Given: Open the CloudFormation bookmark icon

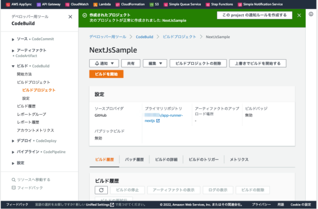Looking at the screenshot, I should click(x=118, y=4).
